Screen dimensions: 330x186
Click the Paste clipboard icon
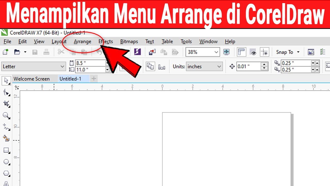coord(84,52)
